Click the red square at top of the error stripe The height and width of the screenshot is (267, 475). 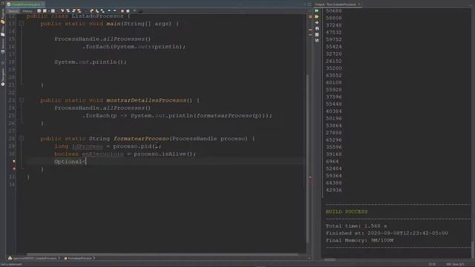pyautogui.click(x=310, y=16)
